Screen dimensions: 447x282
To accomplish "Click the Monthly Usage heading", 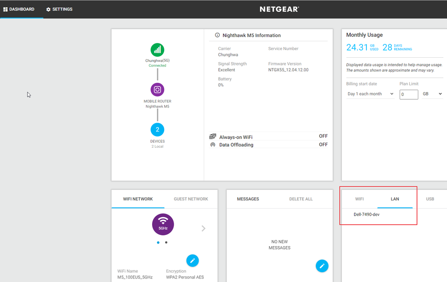I will point(364,35).
